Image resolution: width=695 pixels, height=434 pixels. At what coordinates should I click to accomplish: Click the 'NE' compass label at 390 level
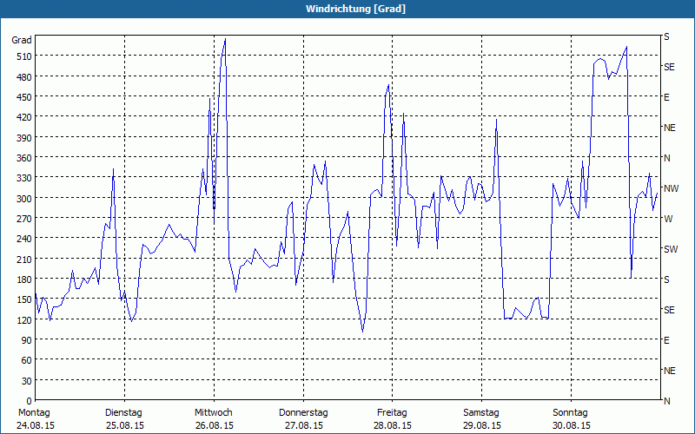coord(670,128)
